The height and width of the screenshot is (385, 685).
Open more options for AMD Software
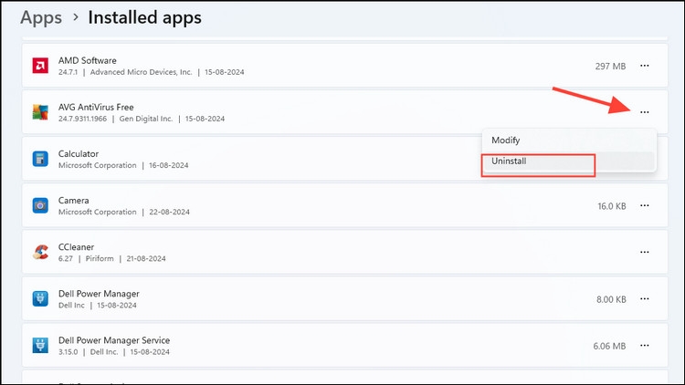click(x=645, y=66)
